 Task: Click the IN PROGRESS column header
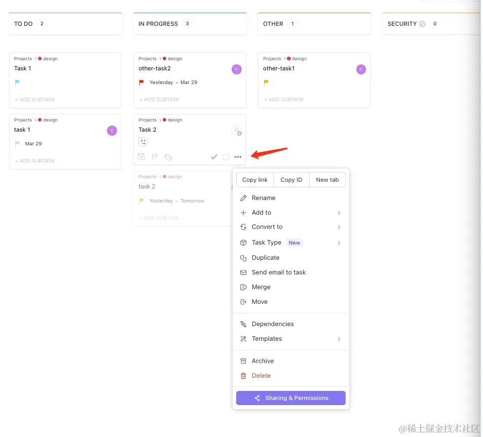click(190, 24)
